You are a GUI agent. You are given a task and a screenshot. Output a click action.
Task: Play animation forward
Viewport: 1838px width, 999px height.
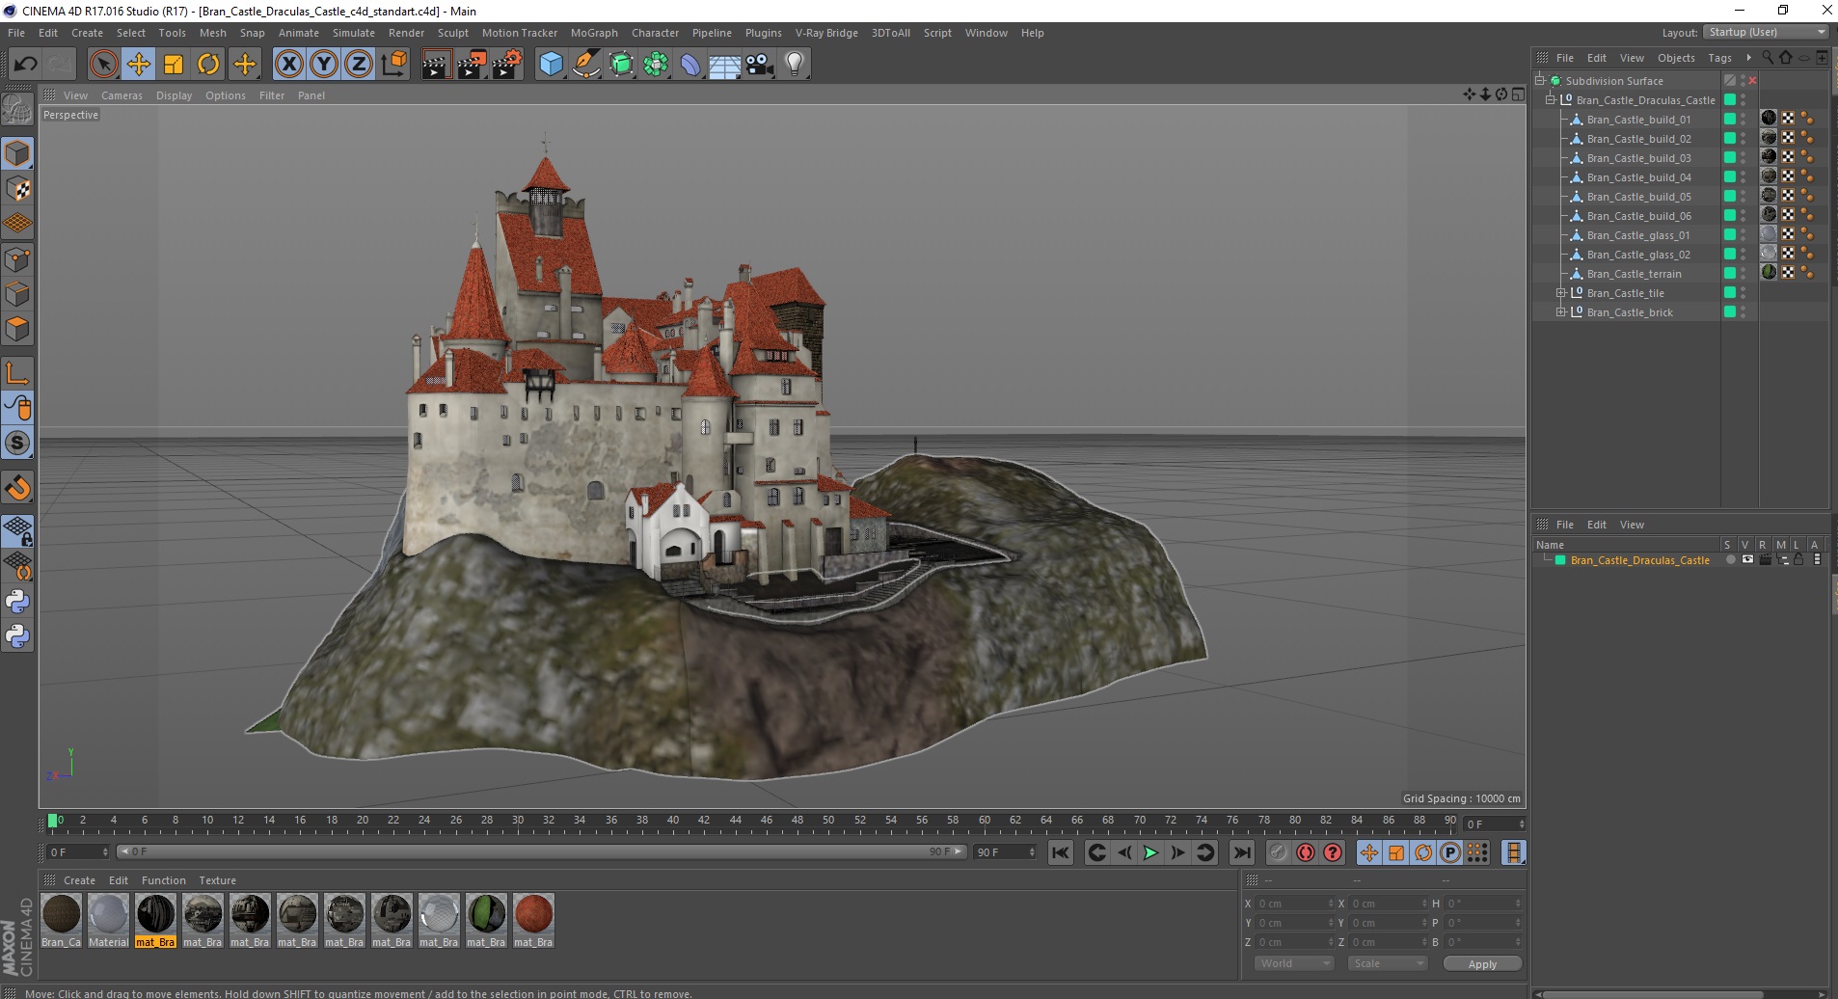[x=1150, y=852]
